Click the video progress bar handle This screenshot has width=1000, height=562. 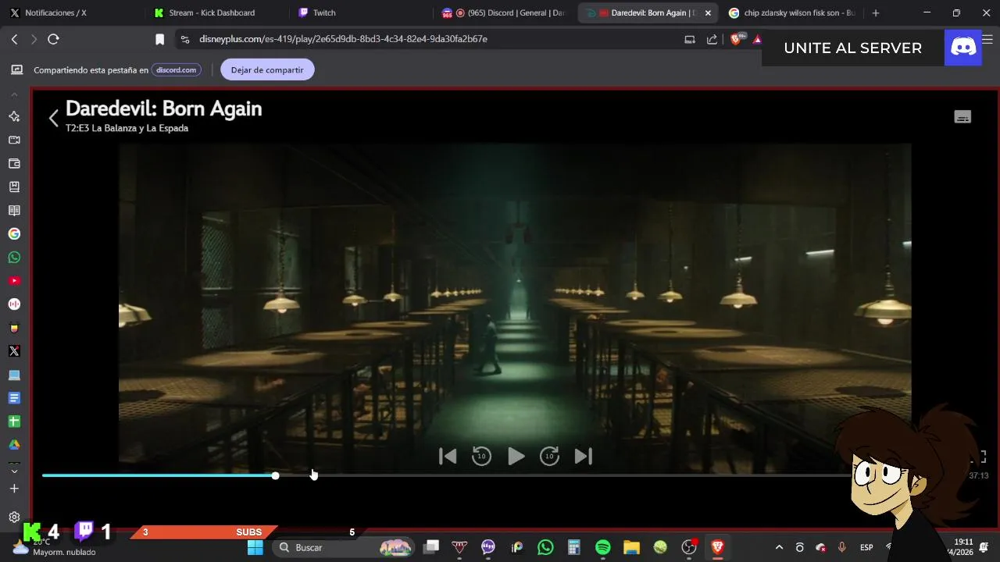coord(275,475)
